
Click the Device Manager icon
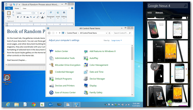[x=86, y=79]
